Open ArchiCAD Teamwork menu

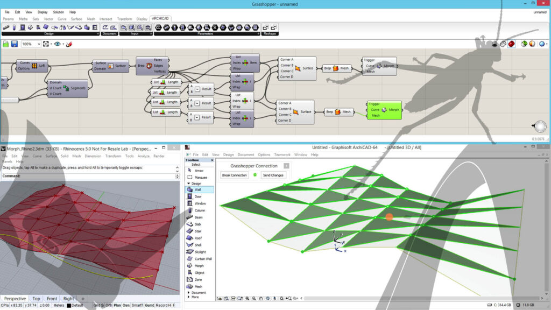[x=282, y=154]
